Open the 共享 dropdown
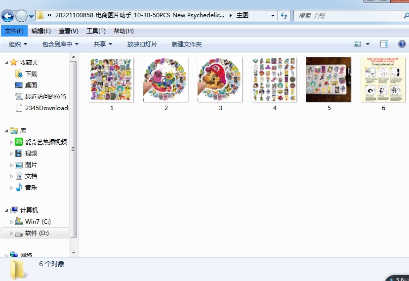The height and width of the screenshot is (281, 409). [103, 44]
